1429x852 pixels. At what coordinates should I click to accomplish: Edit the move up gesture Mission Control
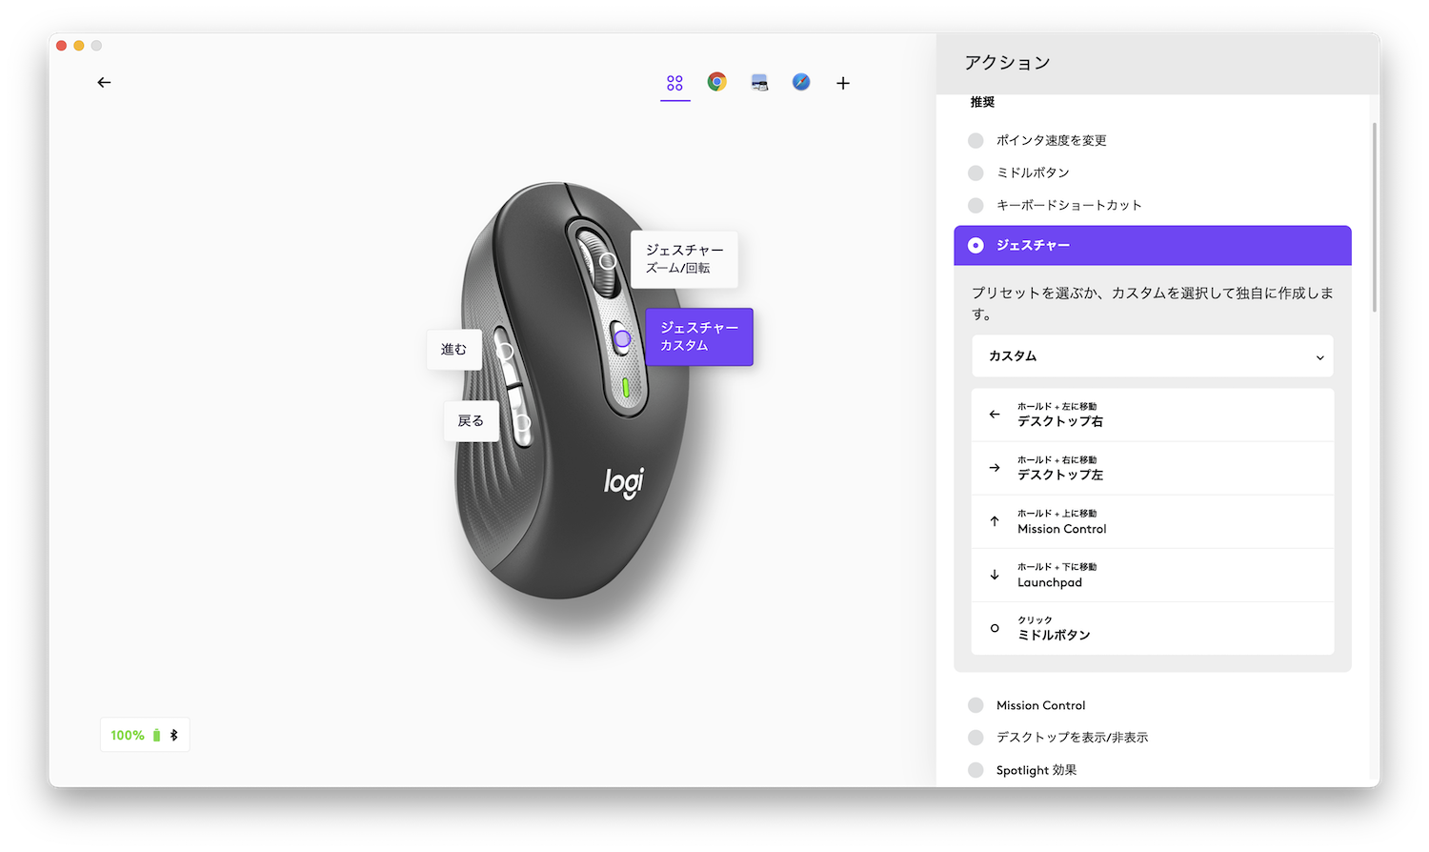coord(1153,521)
